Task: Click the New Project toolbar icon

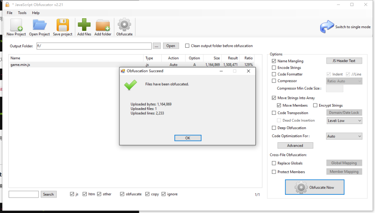Action: 16,25
